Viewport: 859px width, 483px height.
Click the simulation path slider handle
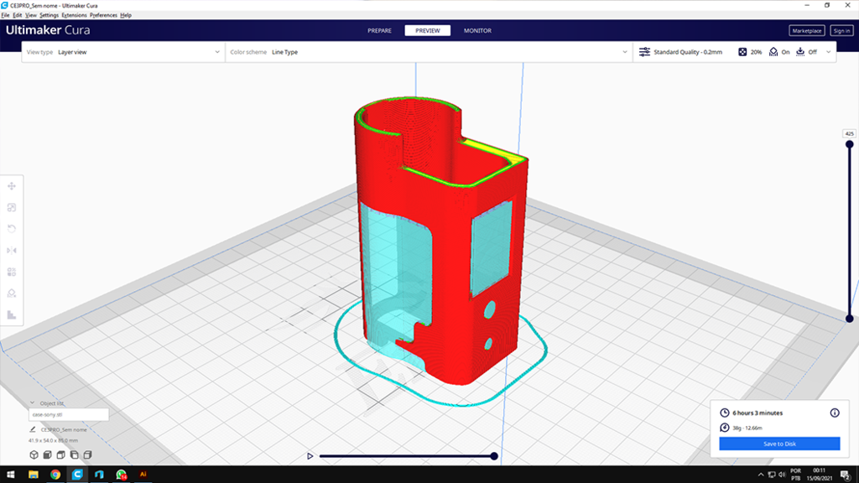pos(494,455)
